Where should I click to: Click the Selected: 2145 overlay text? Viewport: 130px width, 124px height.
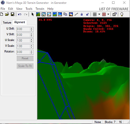[95, 23]
